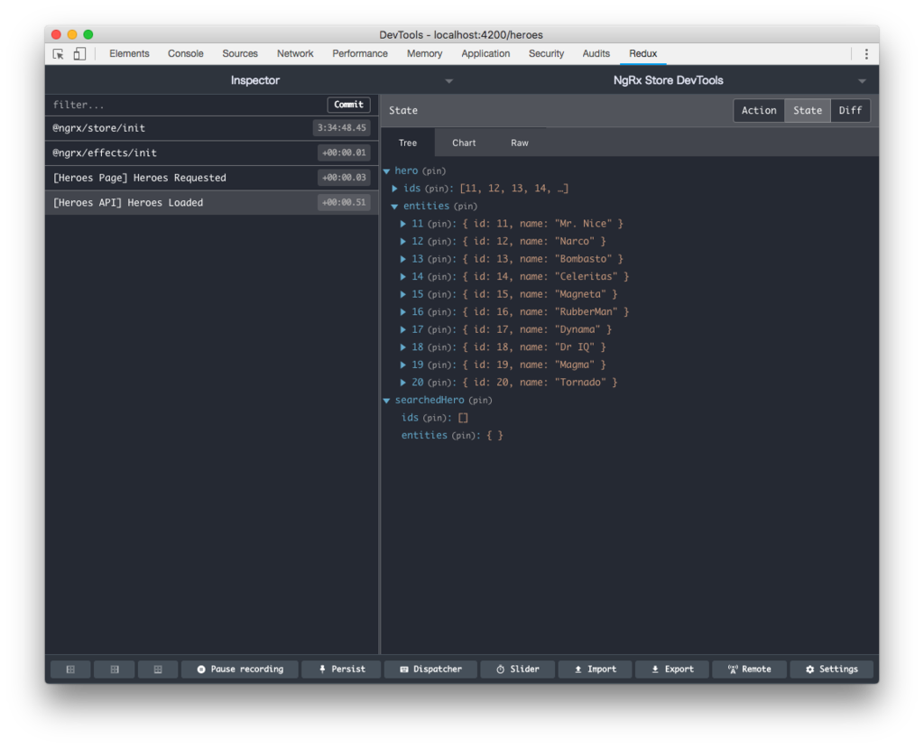Screen dimensions: 924x748
Task: Open the Performance DevTools tab
Action: click(x=360, y=53)
